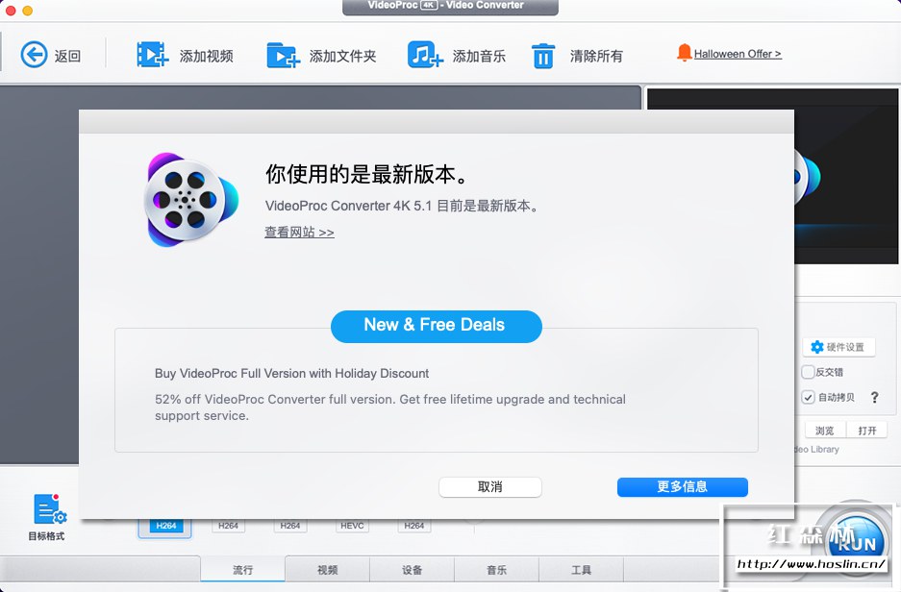Switch to the 音乐 tab
This screenshot has height=592, width=901.
click(x=496, y=570)
